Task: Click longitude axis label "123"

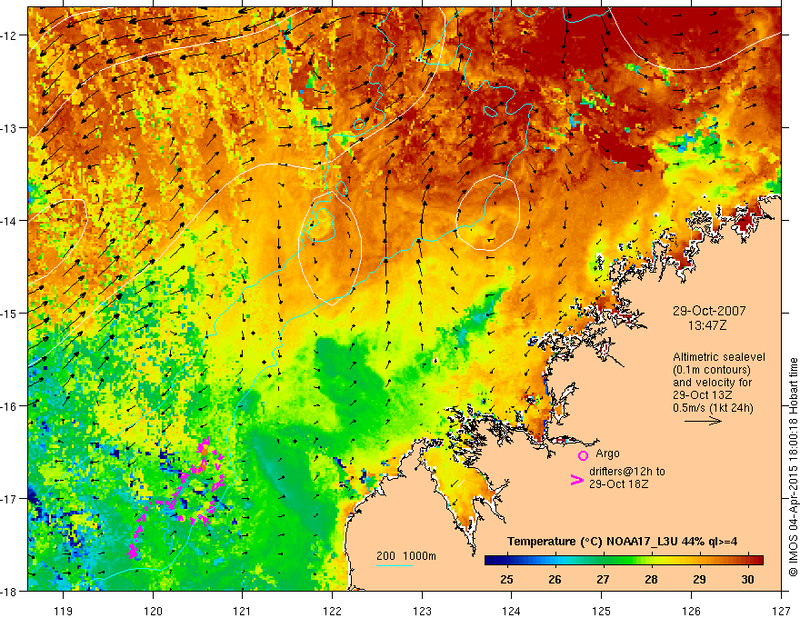Action: point(422,611)
